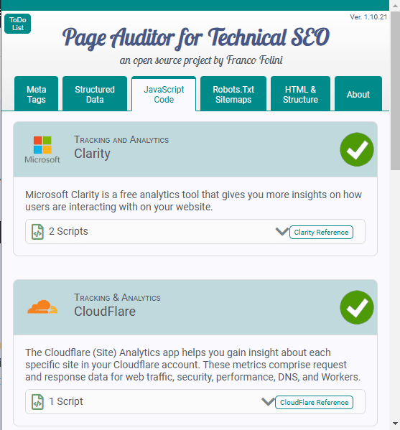Click the 'Clarity' card title
This screenshot has height=430, width=400.
[x=92, y=154]
